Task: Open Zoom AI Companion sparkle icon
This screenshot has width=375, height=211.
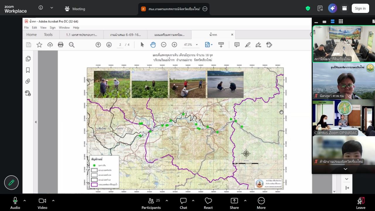Action: [333, 8]
